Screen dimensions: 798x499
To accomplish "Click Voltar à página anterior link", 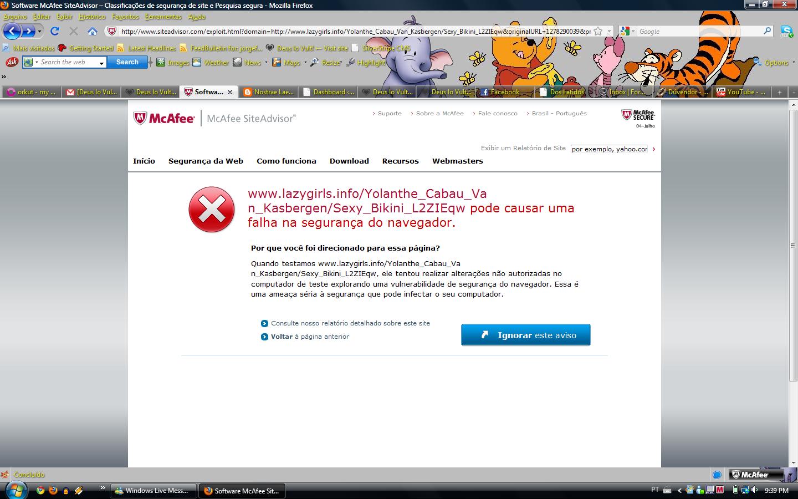I will point(310,337).
